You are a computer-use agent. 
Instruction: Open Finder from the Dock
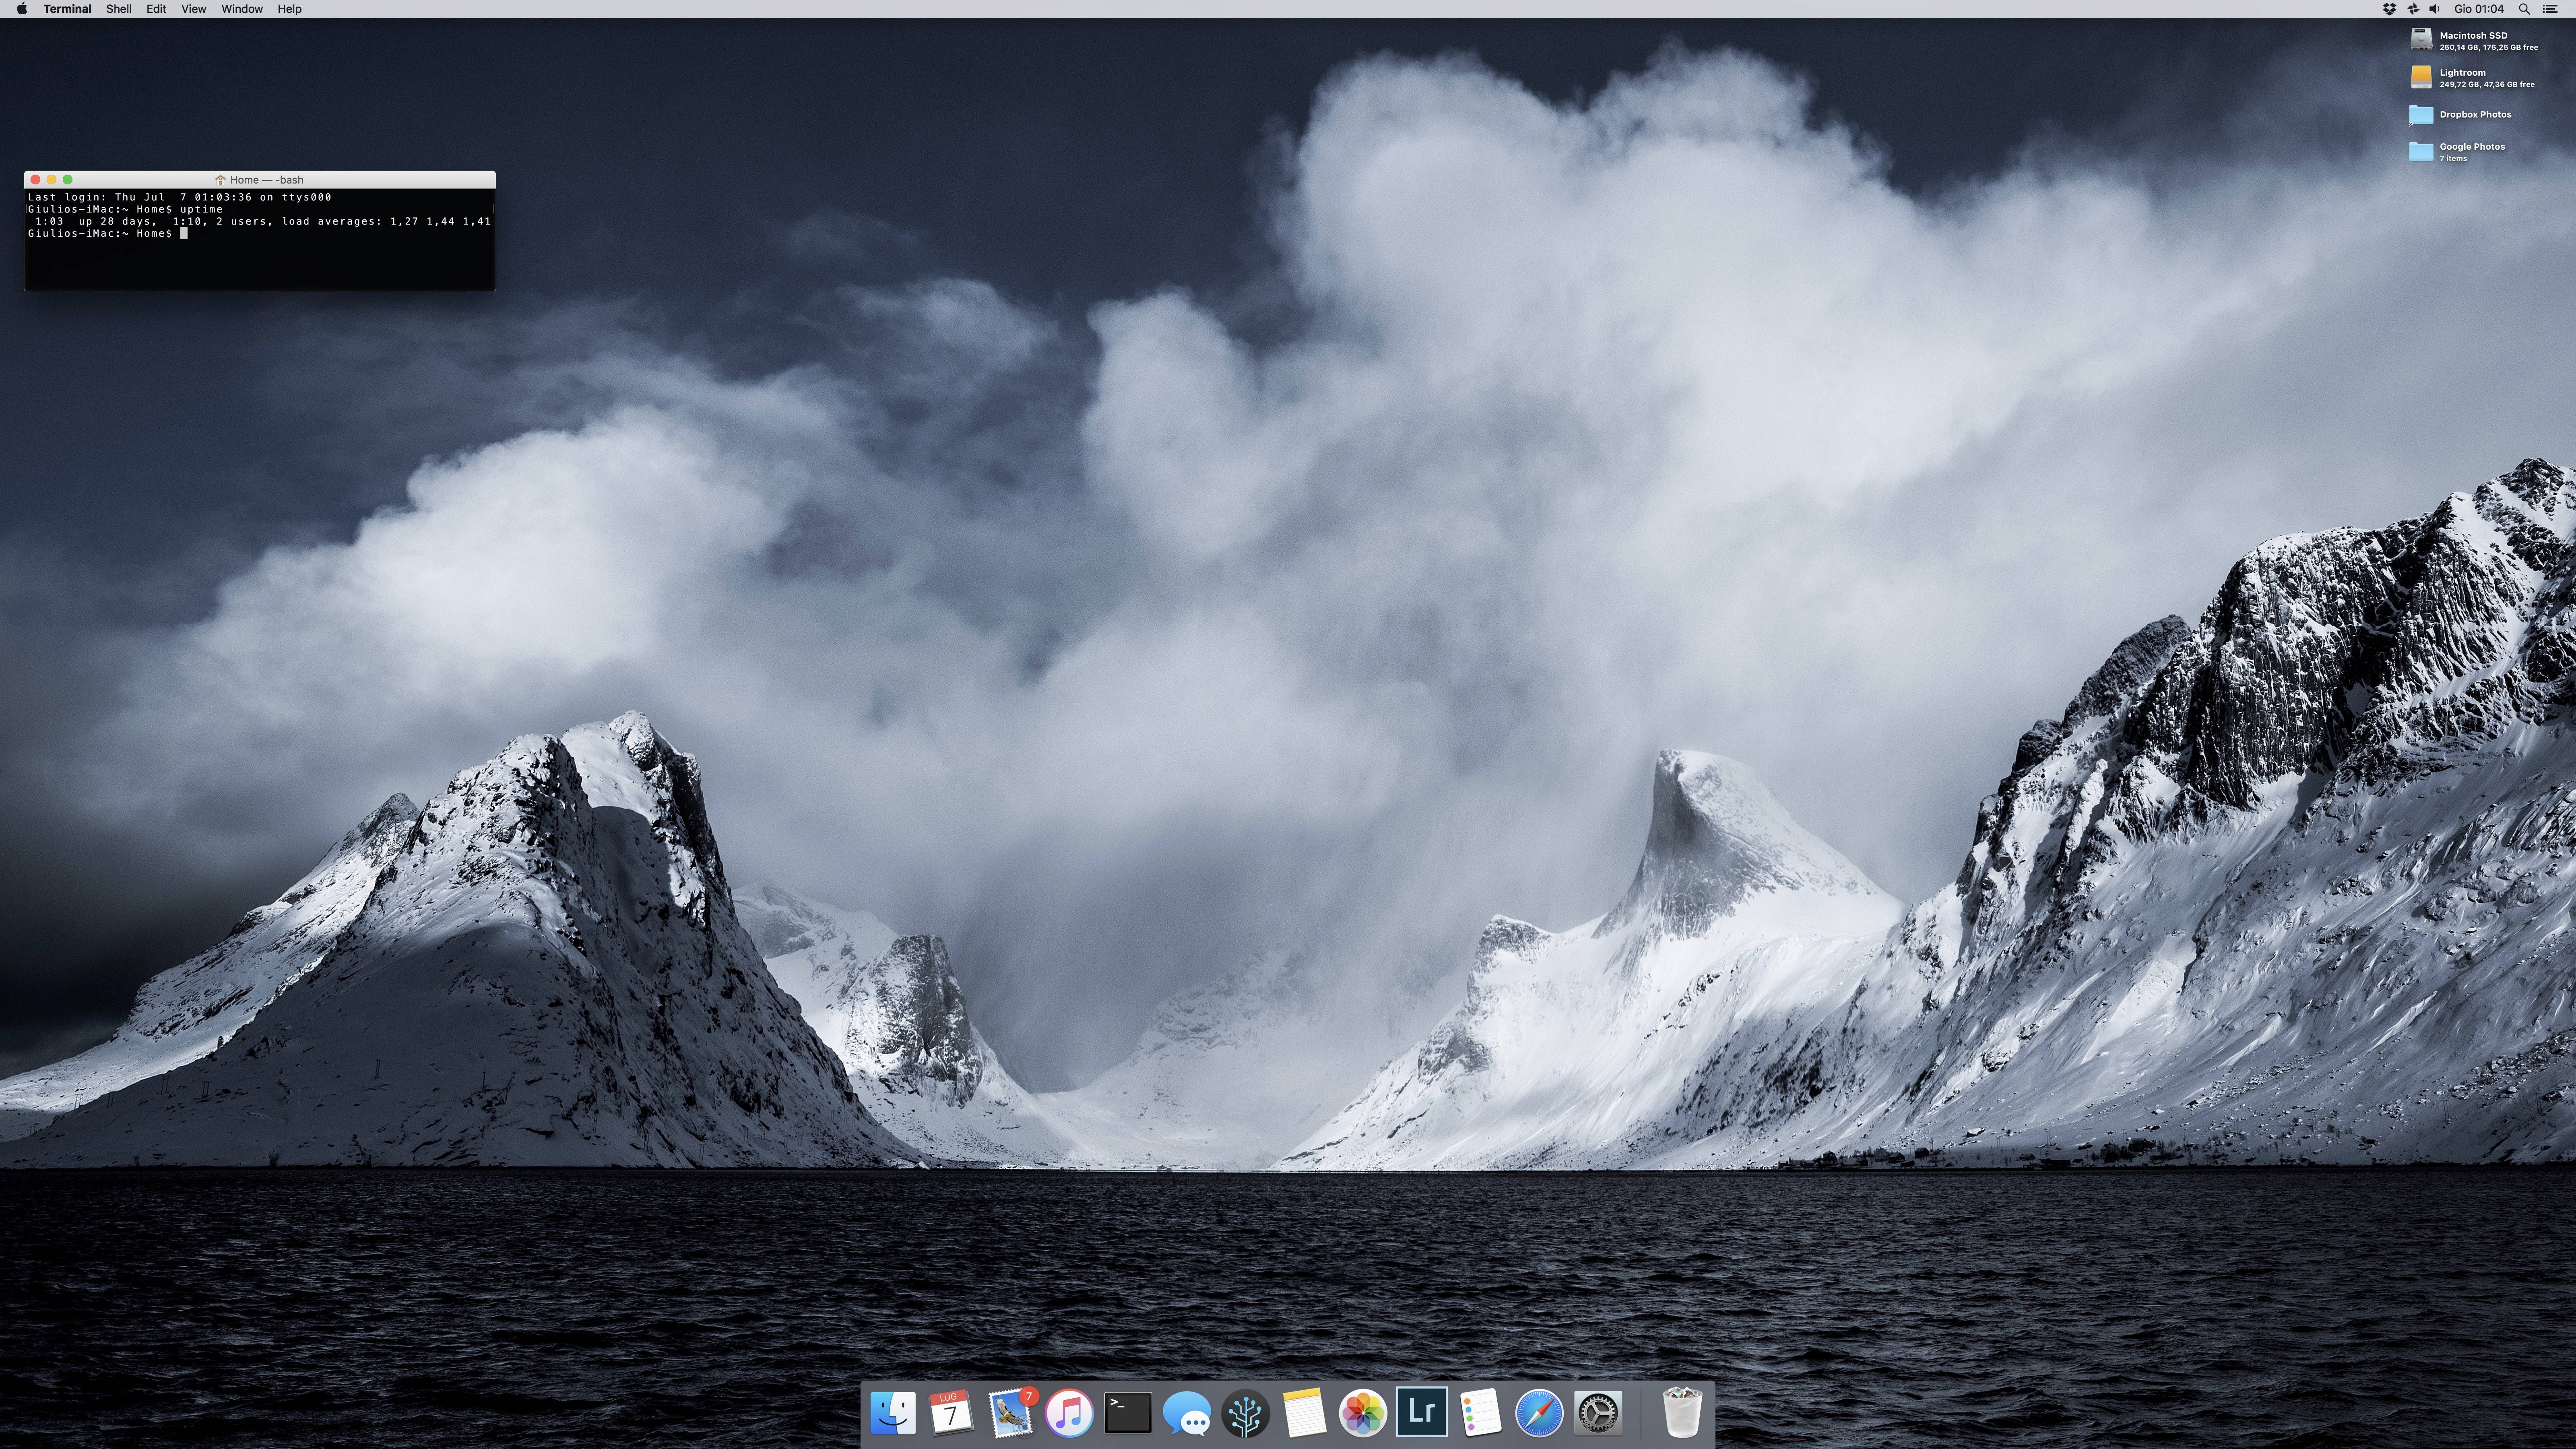893,1413
